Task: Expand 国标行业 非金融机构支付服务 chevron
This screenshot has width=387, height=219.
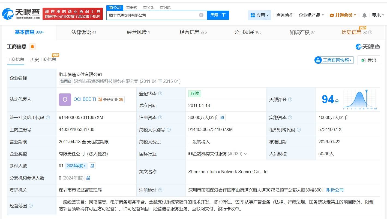Action: click(245, 154)
